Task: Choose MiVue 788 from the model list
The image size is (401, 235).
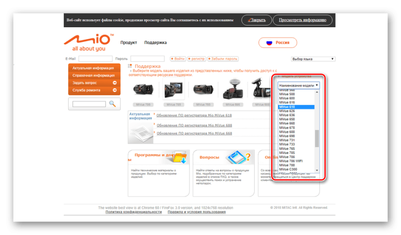Action: (296, 165)
